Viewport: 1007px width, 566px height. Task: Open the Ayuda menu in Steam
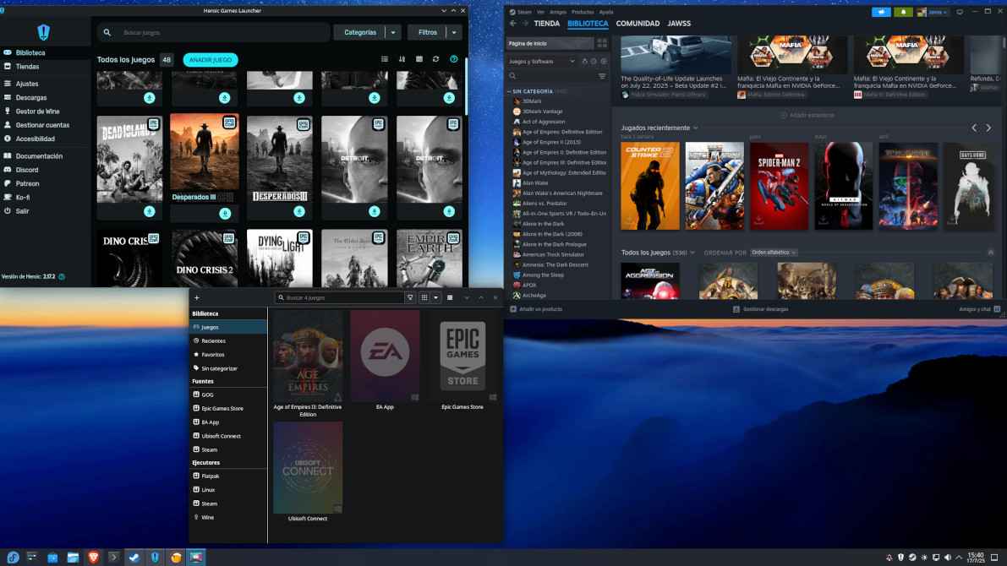tap(606, 12)
